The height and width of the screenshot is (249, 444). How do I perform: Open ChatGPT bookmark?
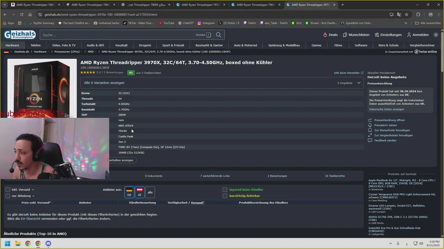coord(186,23)
